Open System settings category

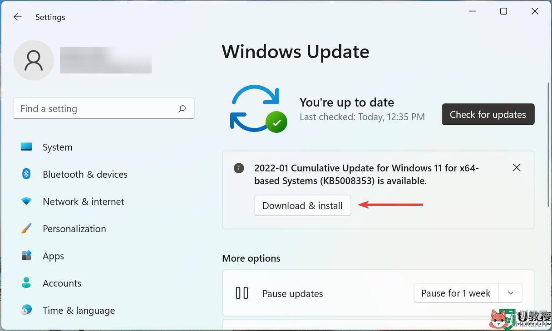(x=57, y=147)
